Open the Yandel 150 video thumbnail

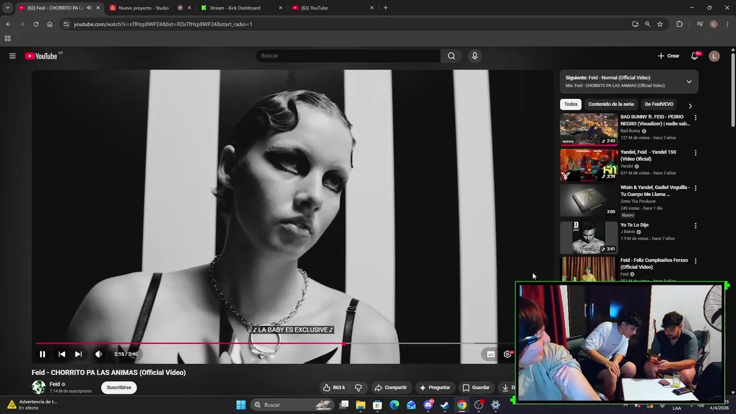coord(588,164)
